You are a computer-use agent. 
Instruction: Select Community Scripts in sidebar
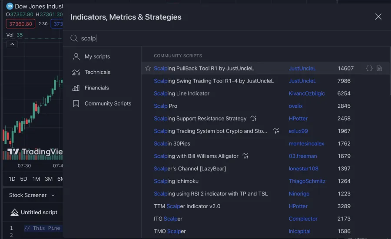tap(107, 103)
